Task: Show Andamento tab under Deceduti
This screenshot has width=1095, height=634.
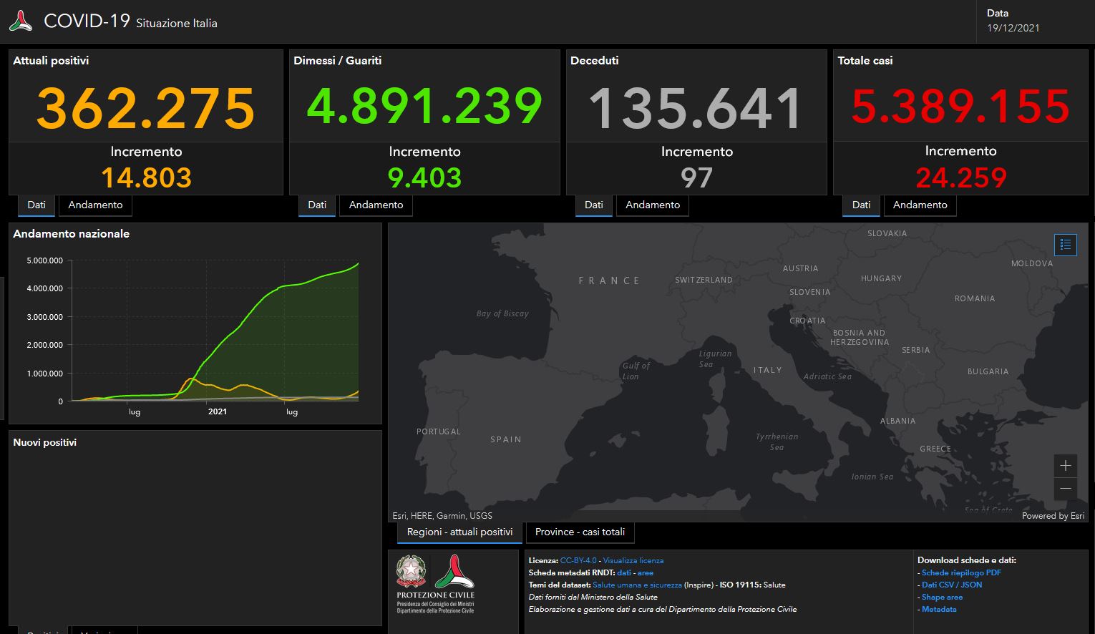Action: tap(652, 205)
